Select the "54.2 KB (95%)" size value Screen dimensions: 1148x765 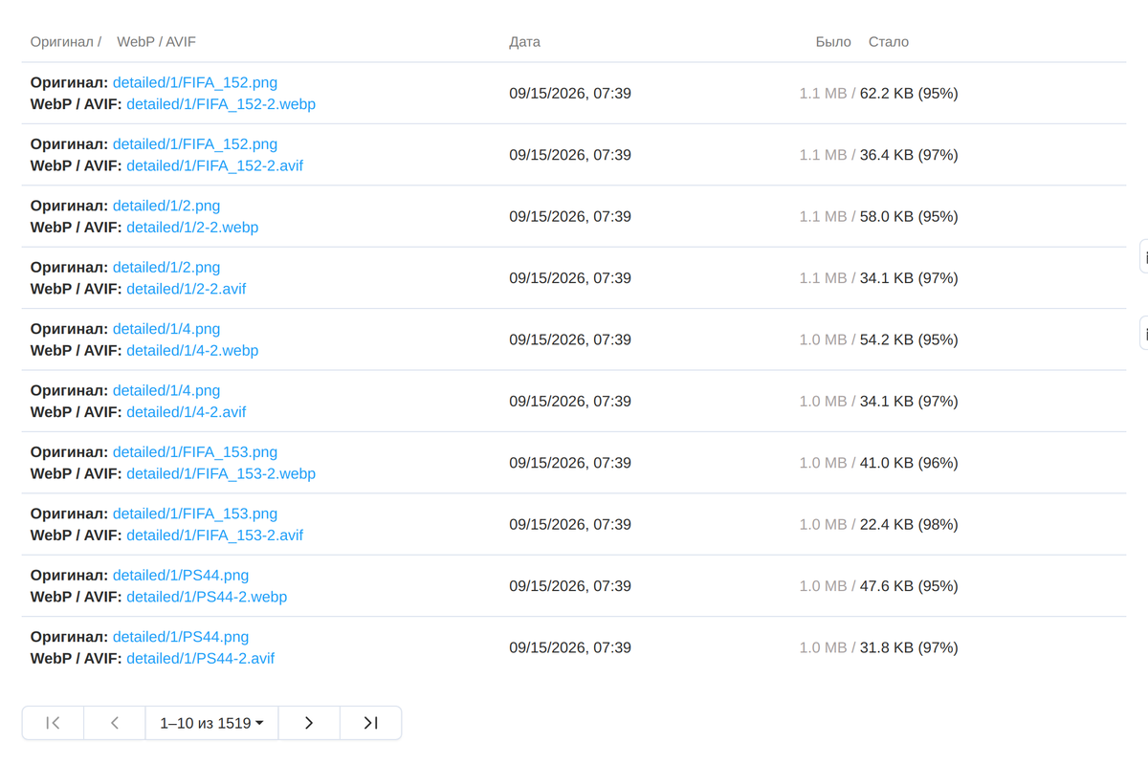click(909, 339)
